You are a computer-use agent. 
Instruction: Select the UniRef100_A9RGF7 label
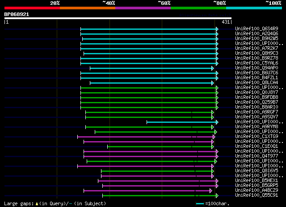coord(257,112)
